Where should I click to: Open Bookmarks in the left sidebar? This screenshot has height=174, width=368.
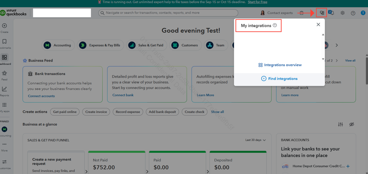(4, 42)
